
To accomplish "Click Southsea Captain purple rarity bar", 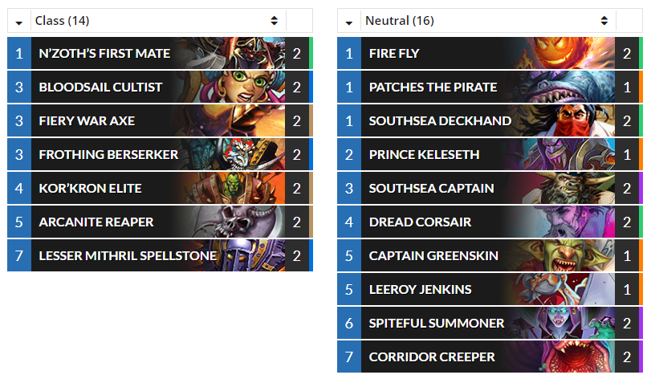I will pyautogui.click(x=641, y=188).
